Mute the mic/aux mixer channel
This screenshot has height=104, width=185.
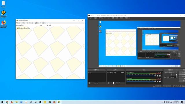click(x=158, y=82)
